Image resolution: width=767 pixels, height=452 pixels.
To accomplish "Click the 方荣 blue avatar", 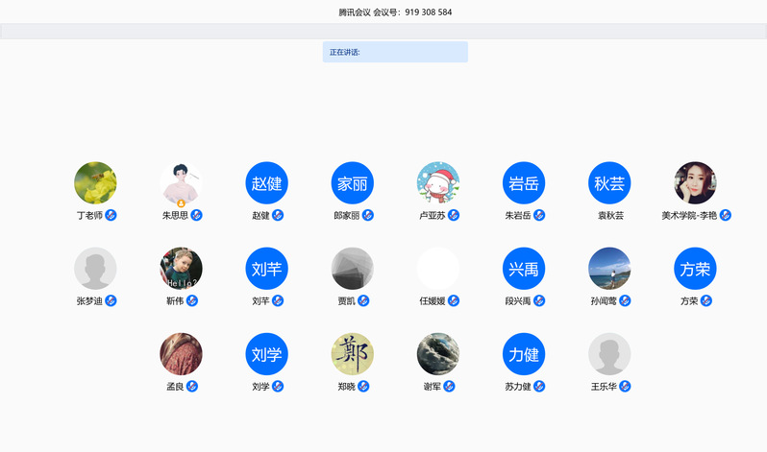I will [x=695, y=268].
